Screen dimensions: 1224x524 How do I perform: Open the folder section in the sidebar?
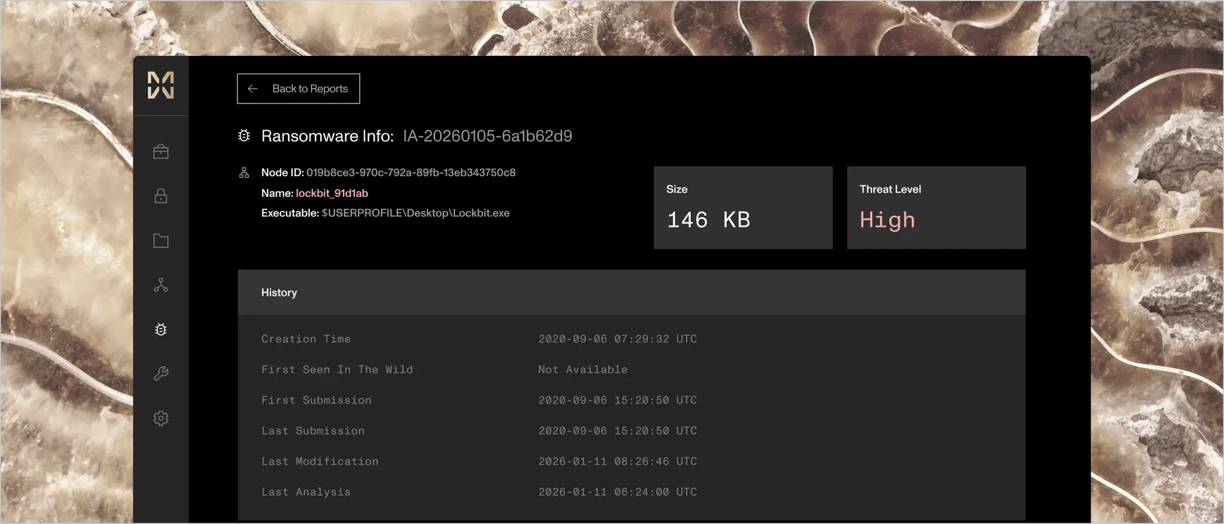click(x=161, y=240)
